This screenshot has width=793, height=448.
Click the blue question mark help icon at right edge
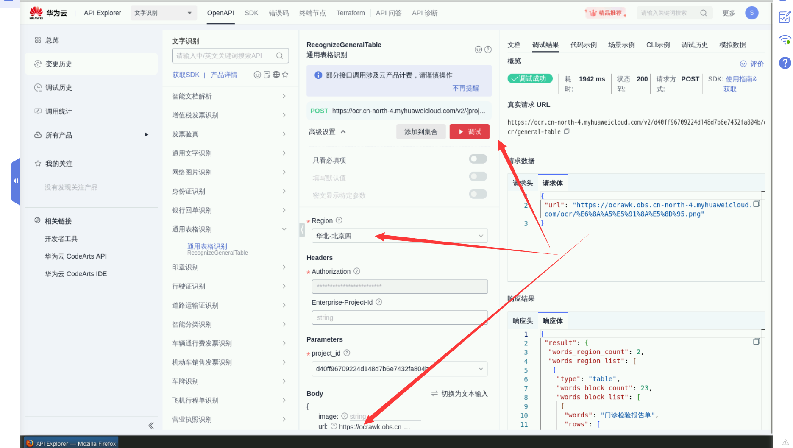tap(785, 63)
